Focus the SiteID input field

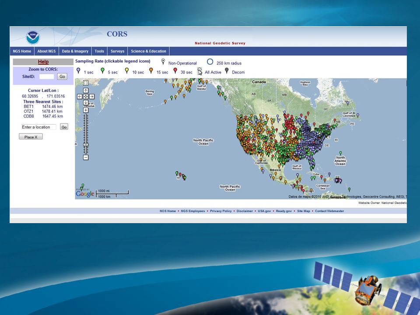pyautogui.click(x=47, y=77)
